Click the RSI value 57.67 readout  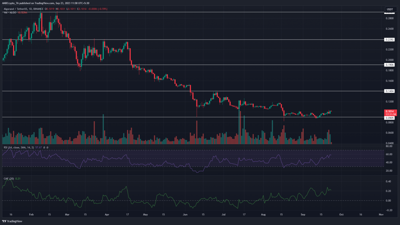[39, 147]
